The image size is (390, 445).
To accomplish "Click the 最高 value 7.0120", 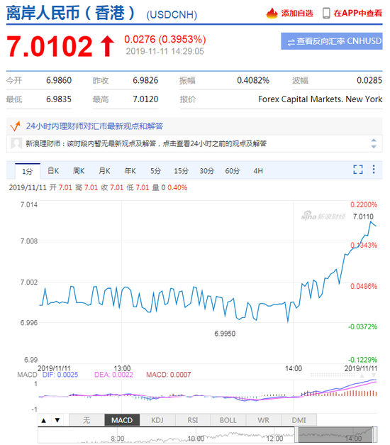I will 145,99.
